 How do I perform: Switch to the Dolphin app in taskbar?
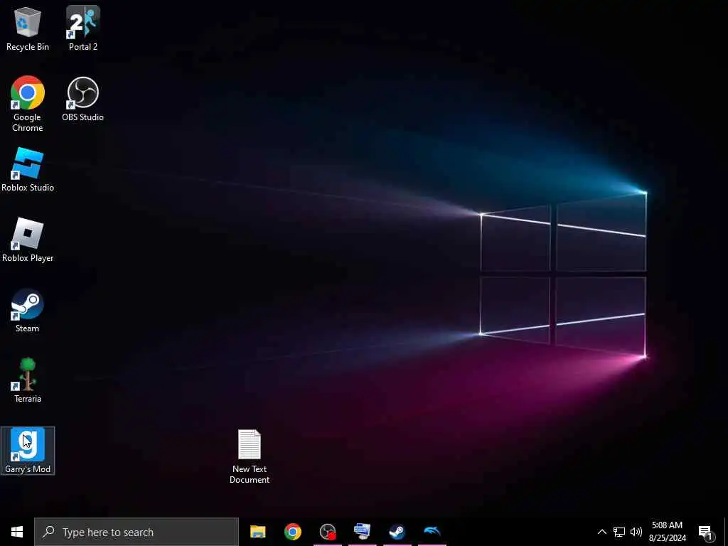(432, 532)
